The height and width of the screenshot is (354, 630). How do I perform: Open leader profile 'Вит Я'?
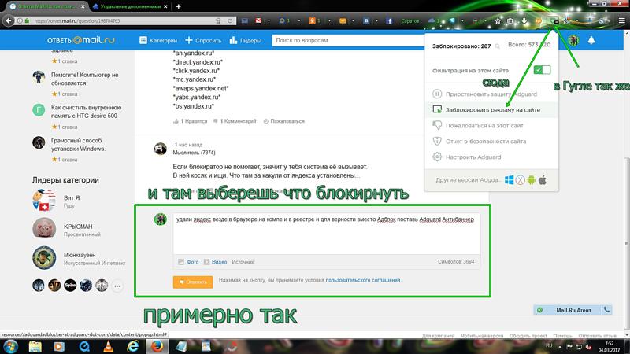[x=72, y=197]
